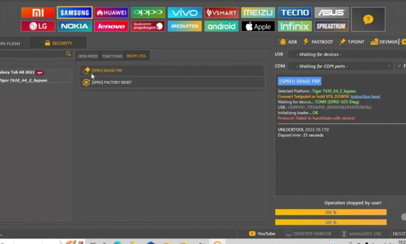This screenshot has height=244, width=406.
Task: Select the Xiaomi MI brand tile
Action: click(38, 12)
